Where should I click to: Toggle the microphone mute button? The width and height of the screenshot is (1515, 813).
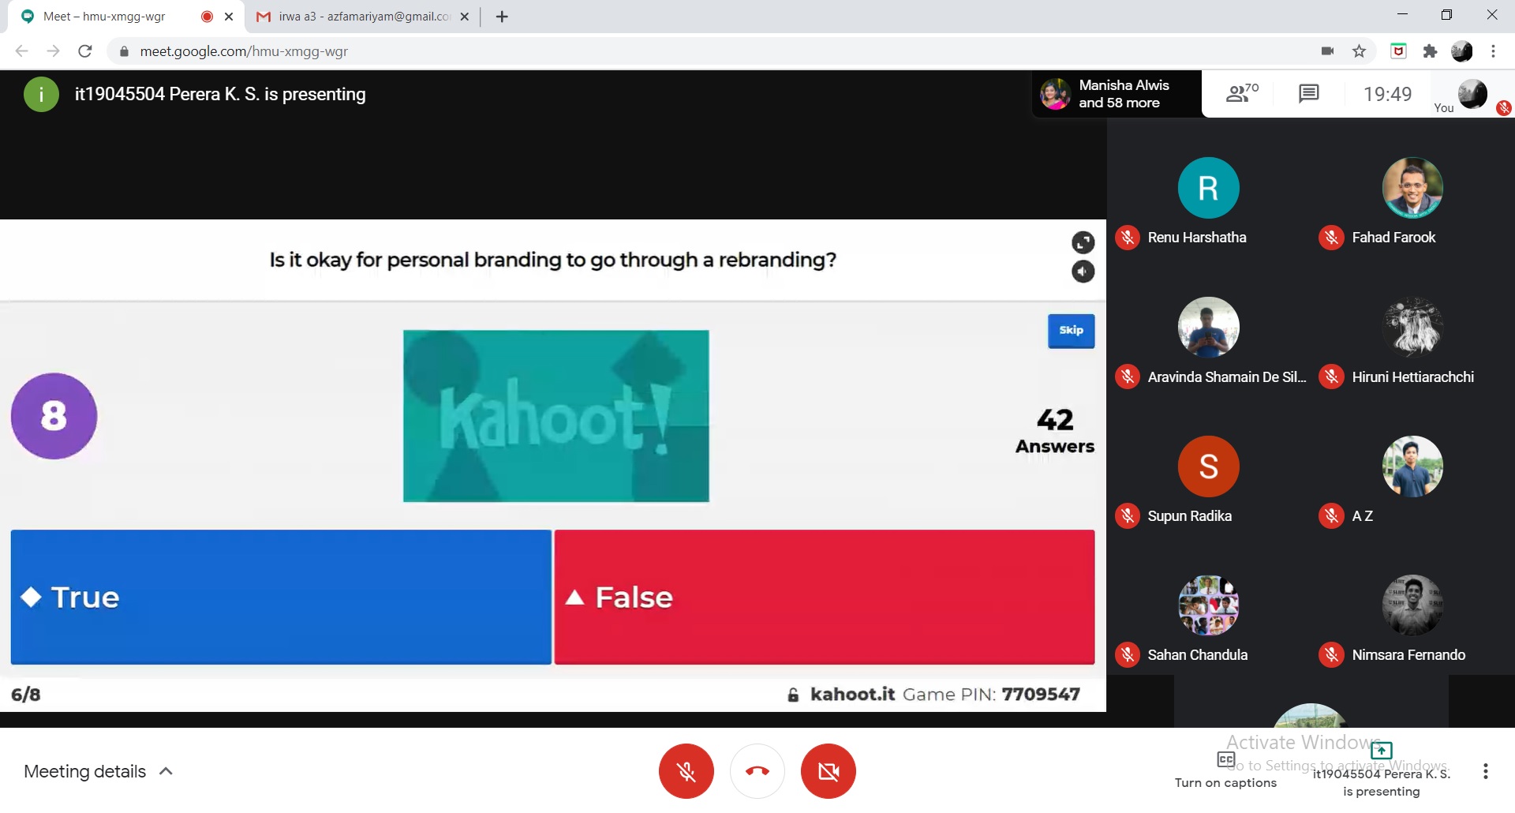point(686,771)
